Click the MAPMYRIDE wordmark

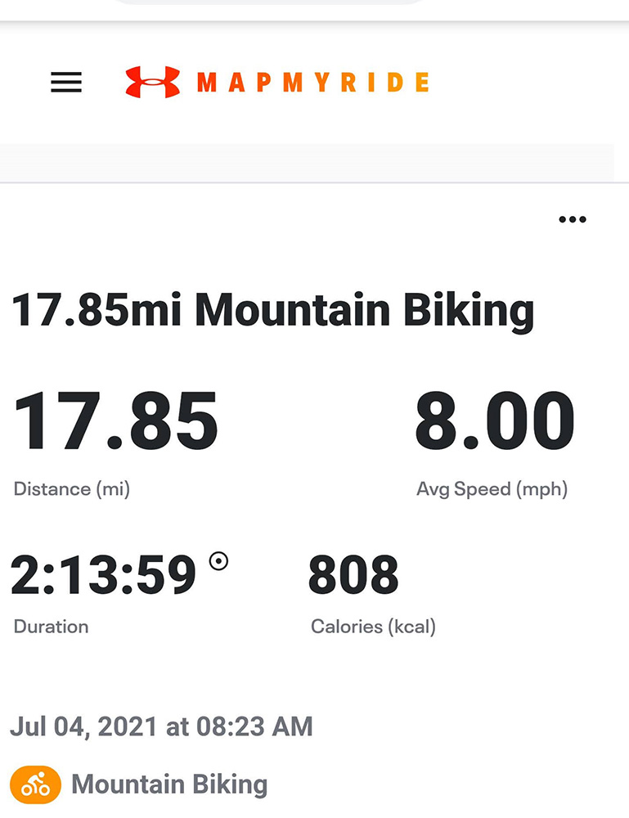312,83
